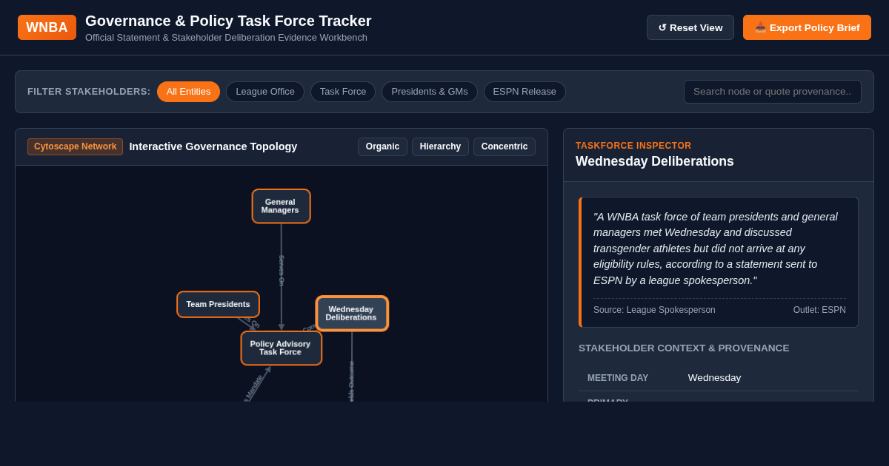
Task: Switch graph to Concentric layout
Action: coord(505,146)
